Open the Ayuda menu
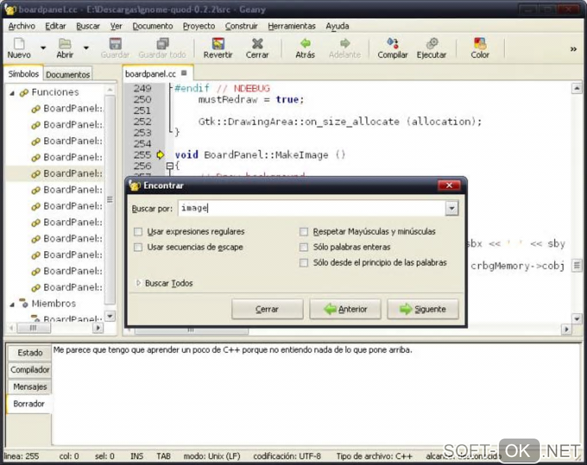 click(337, 26)
